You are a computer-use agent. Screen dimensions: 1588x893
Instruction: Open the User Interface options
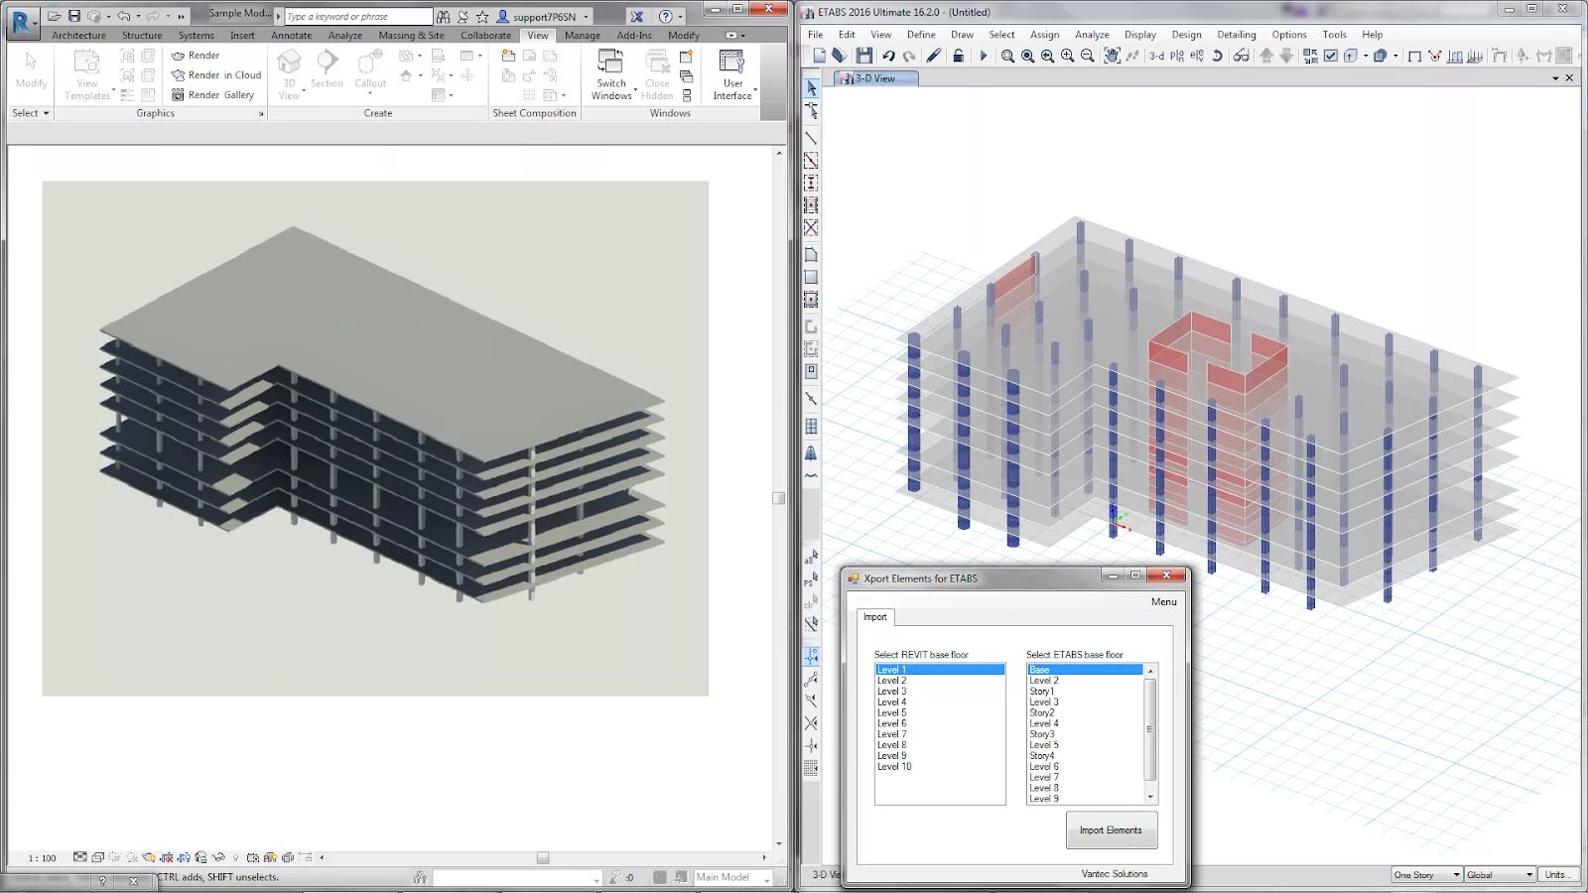pyautogui.click(x=732, y=74)
